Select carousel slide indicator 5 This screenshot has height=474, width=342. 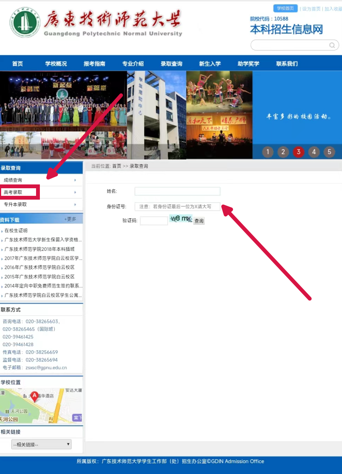click(330, 152)
